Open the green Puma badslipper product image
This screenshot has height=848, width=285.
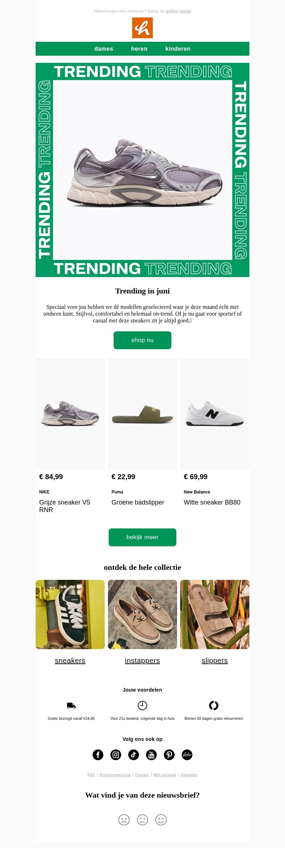click(x=142, y=413)
